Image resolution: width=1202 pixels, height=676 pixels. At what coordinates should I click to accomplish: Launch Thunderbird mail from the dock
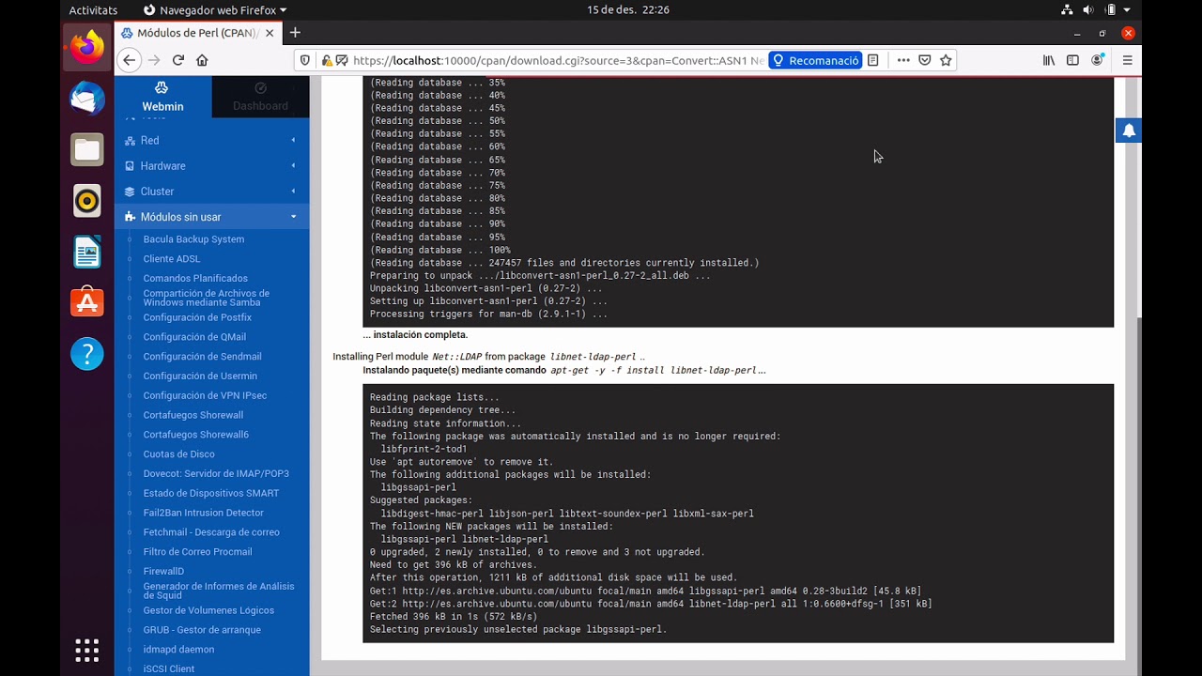point(87,99)
